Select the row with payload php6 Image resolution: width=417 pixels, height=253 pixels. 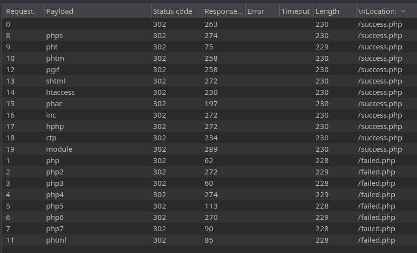(x=209, y=217)
